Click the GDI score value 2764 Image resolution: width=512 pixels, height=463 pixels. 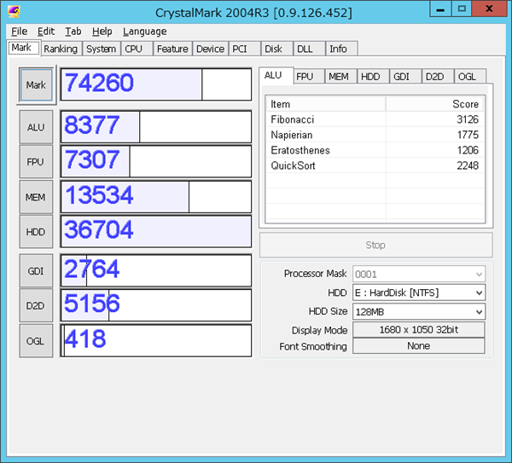92,269
